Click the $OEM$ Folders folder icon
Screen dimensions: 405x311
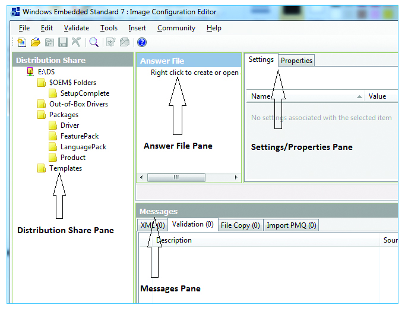pyautogui.click(x=42, y=83)
